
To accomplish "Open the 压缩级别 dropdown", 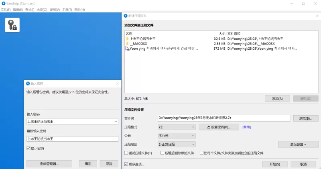I will [177, 144].
